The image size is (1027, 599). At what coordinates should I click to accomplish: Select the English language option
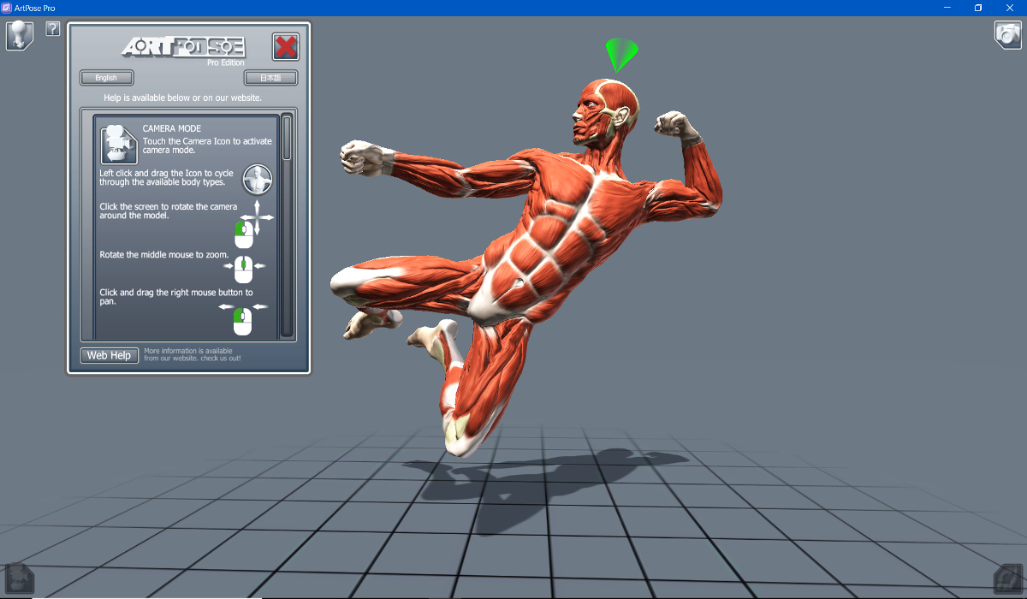[106, 77]
